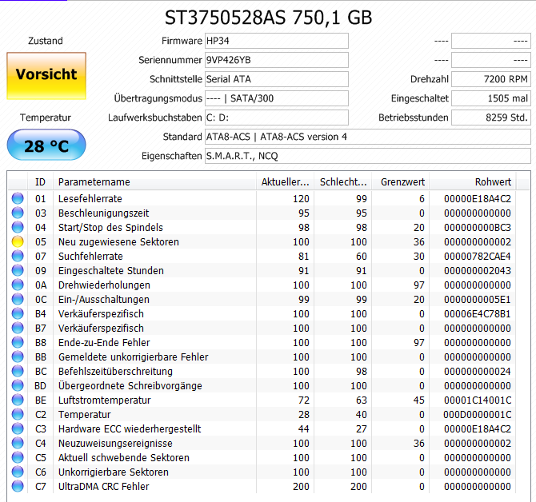
Task: Select the Beschleunigungszeit parameter
Action: [x=103, y=213]
